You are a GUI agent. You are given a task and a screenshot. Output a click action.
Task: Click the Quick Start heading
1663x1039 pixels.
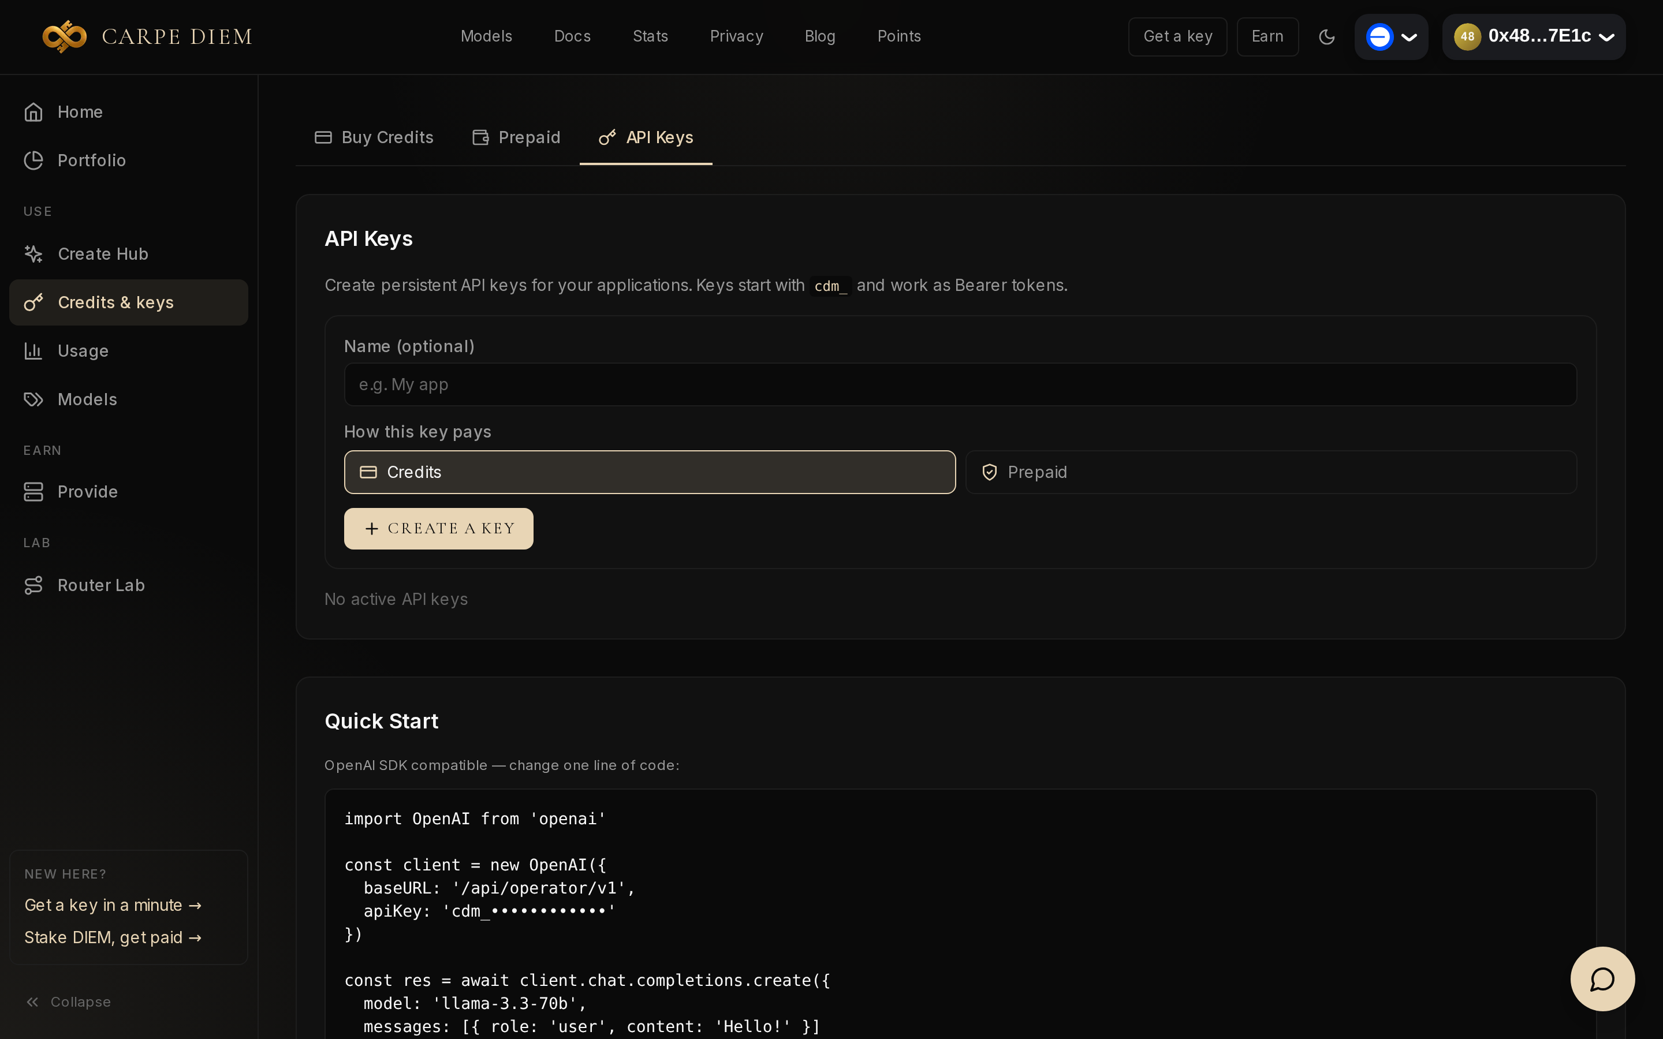[x=381, y=721]
